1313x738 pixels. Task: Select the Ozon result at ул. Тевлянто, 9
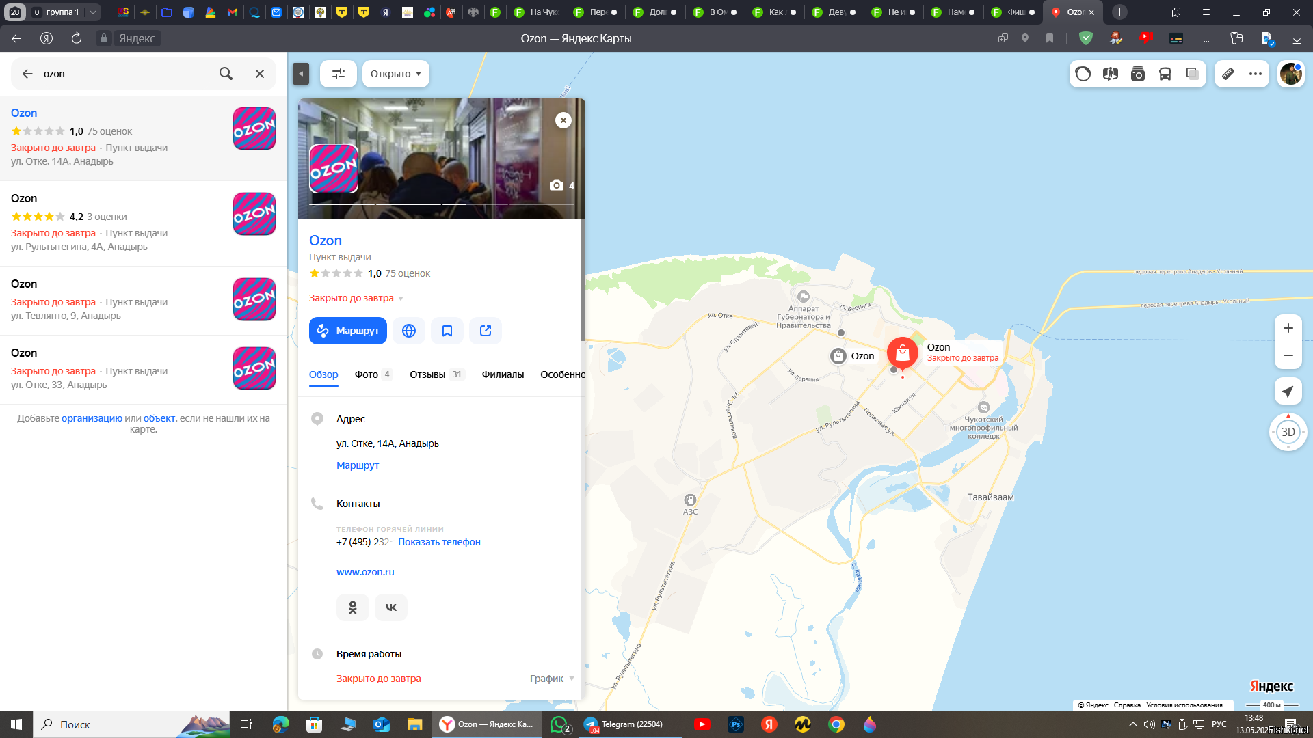point(144,300)
